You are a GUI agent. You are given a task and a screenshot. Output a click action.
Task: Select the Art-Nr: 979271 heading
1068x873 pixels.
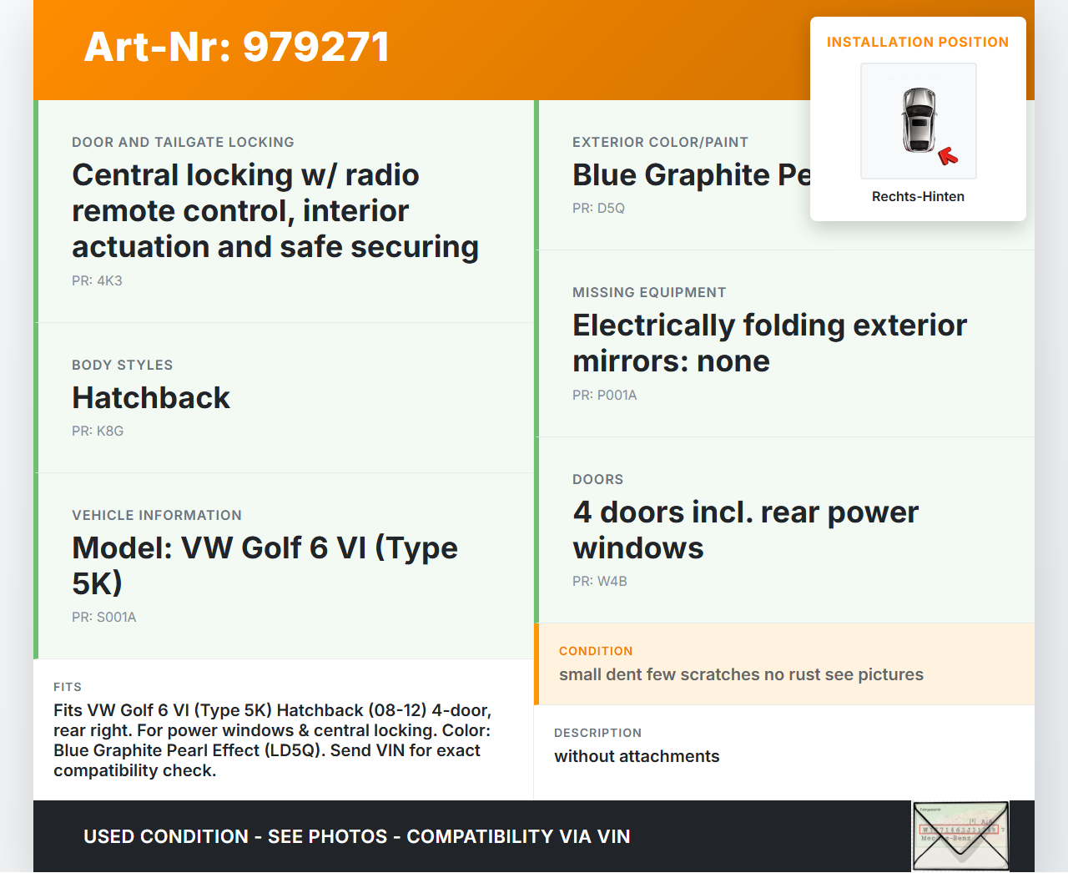pyautogui.click(x=237, y=47)
